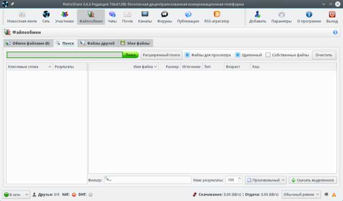Click the RetroShare logo in title bar
343x201 pixels.
coord(5,4)
